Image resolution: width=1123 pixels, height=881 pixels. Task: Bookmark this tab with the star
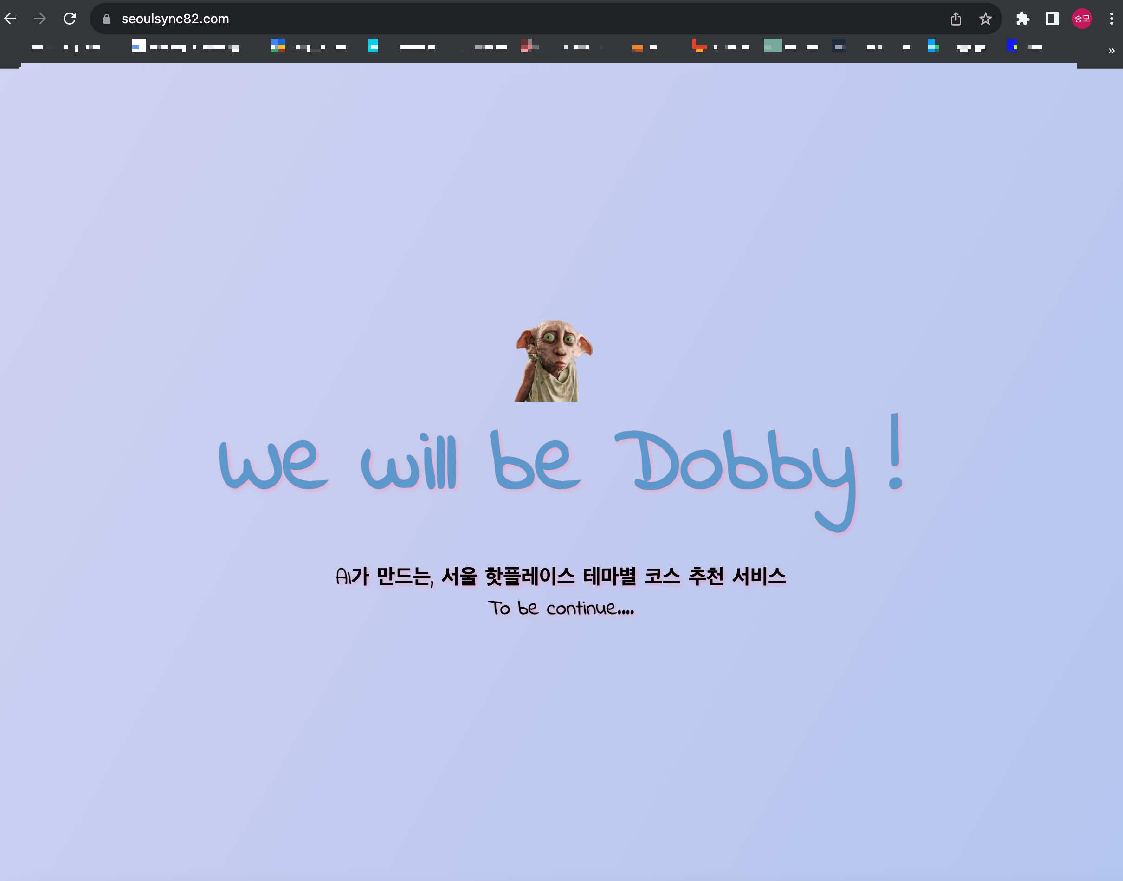point(985,19)
